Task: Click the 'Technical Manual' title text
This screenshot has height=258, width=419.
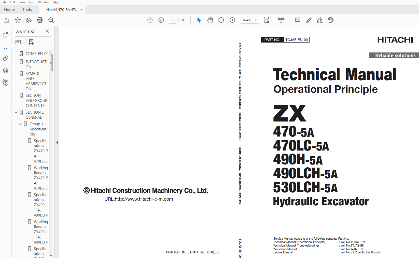Action: click(334, 74)
